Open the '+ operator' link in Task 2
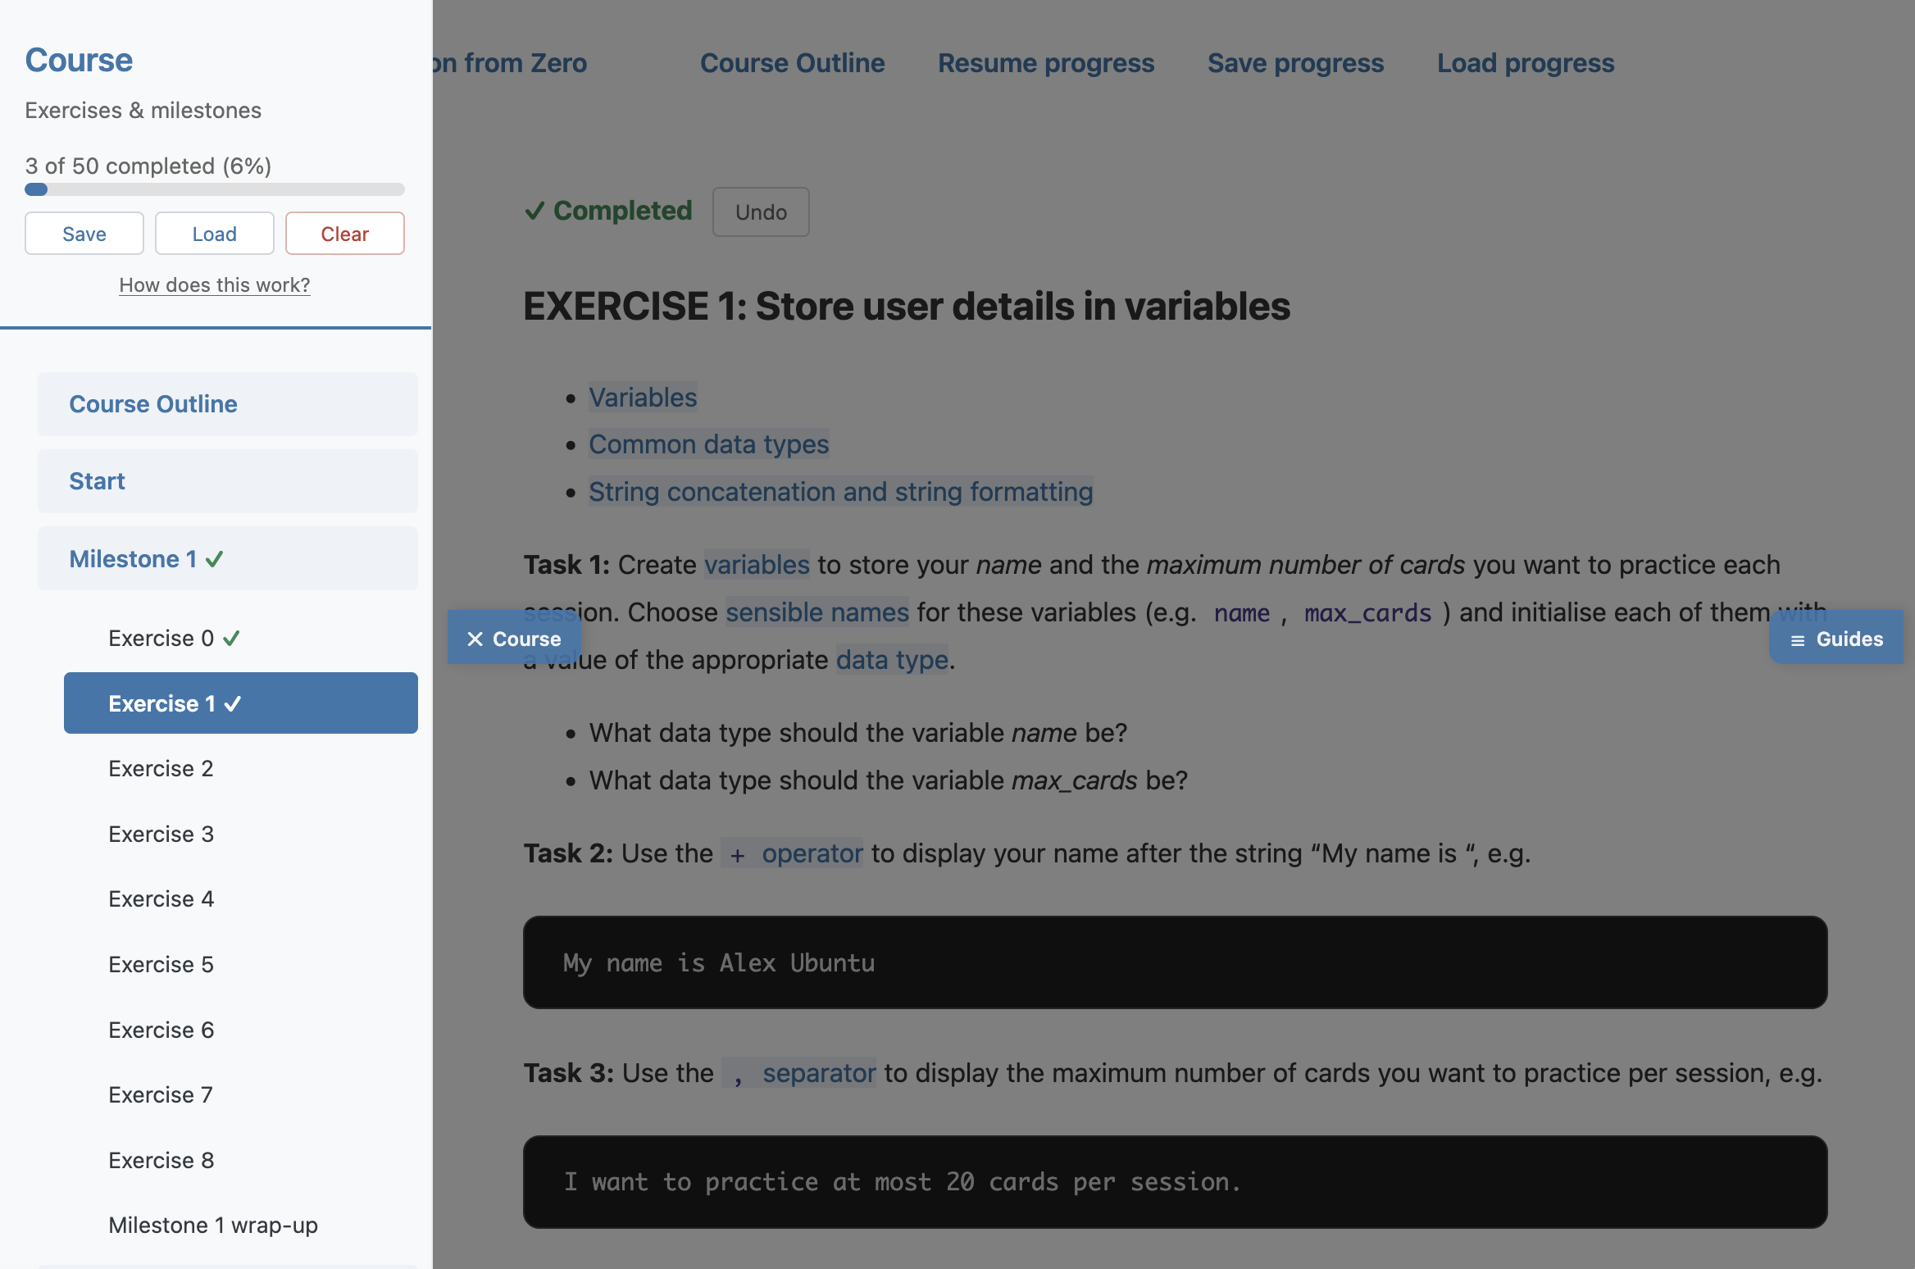1915x1269 pixels. pyautogui.click(x=792, y=853)
